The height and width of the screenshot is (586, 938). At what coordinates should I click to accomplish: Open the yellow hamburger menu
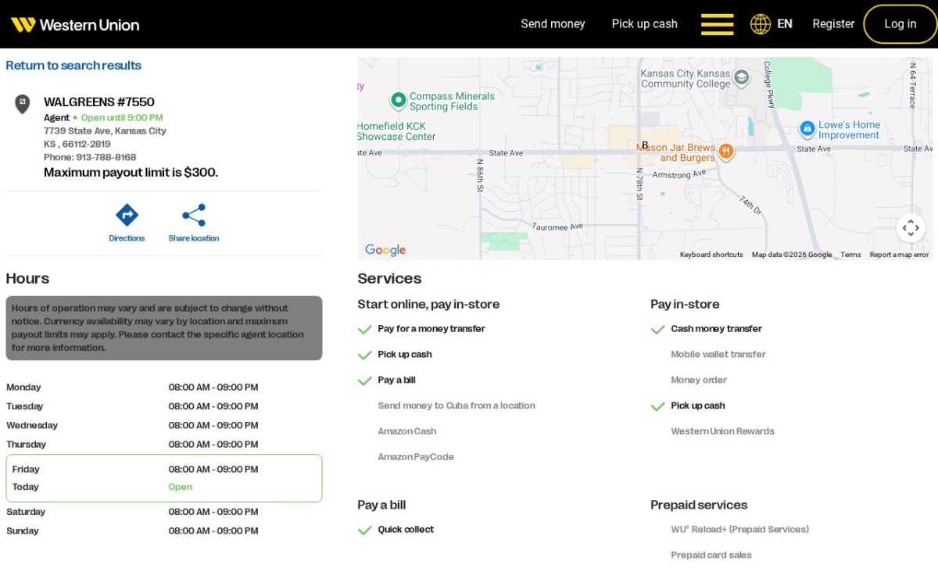point(717,24)
